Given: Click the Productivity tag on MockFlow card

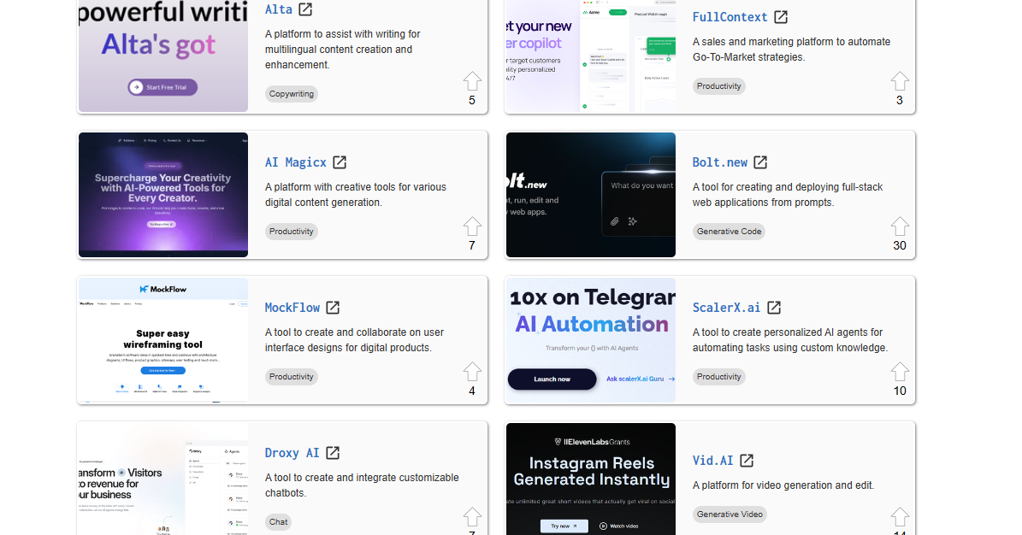Looking at the screenshot, I should click(292, 377).
